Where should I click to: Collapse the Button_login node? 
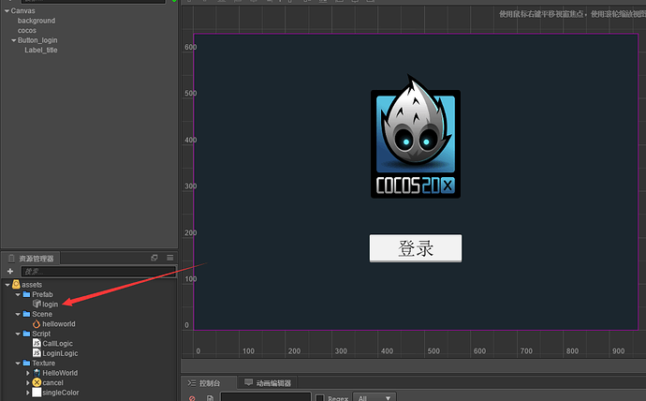[x=14, y=40]
